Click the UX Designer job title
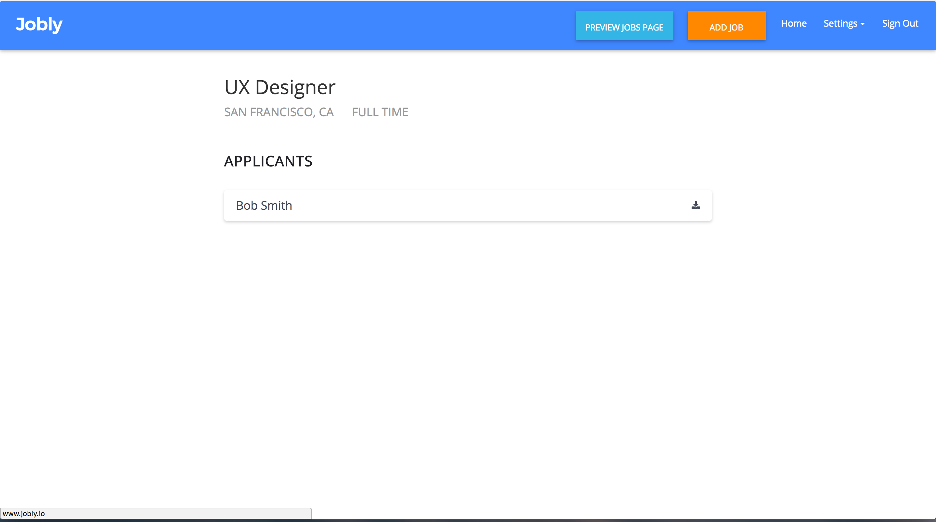The height and width of the screenshot is (522, 936). [x=280, y=87]
